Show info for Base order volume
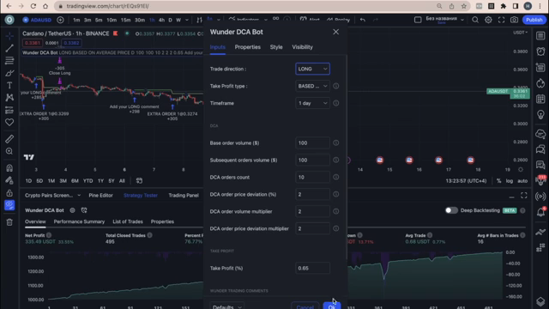 click(335, 143)
